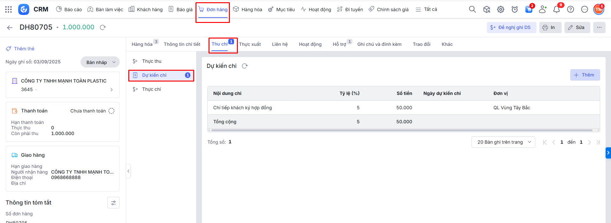Open the Báo giá menu

[x=181, y=10]
